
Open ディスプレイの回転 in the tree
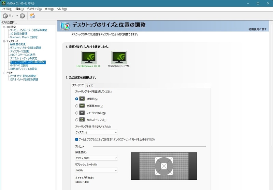click(x=20, y=51)
